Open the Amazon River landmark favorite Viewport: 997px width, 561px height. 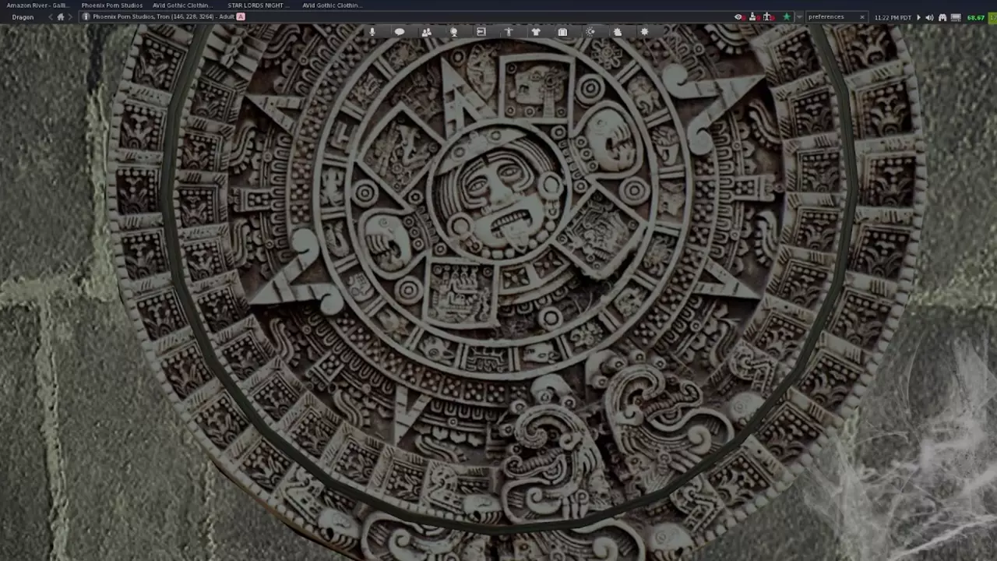click(37, 5)
